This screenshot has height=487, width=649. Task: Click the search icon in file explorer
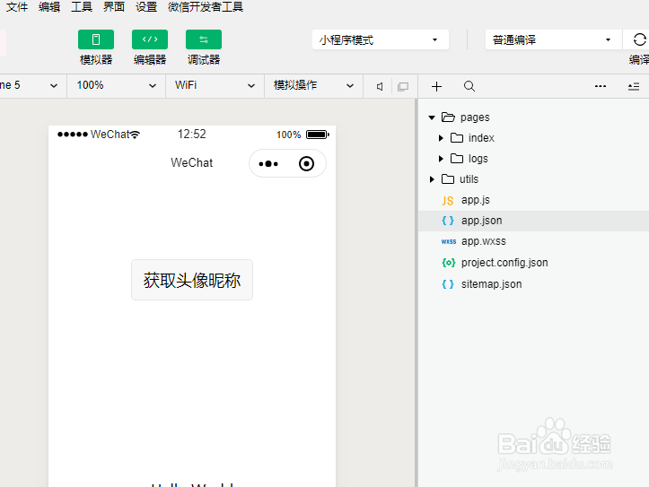469,86
